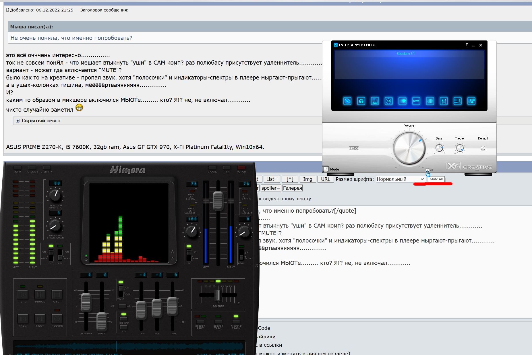Click Pause in Himera player
Screen dimensions: 532x355
coord(40,294)
